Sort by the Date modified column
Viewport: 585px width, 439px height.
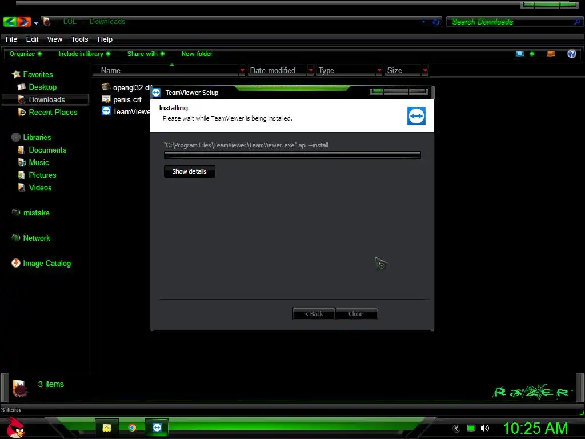click(278, 70)
